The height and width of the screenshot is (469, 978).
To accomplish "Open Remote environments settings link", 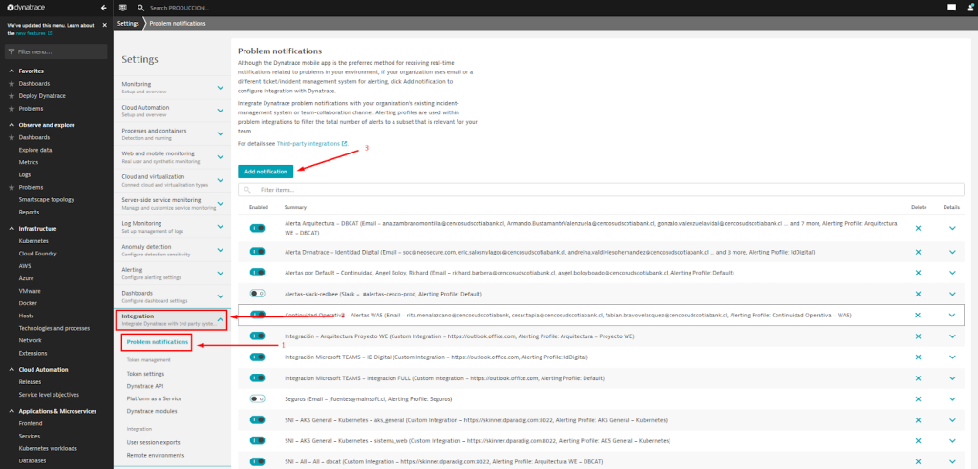I will (x=156, y=456).
